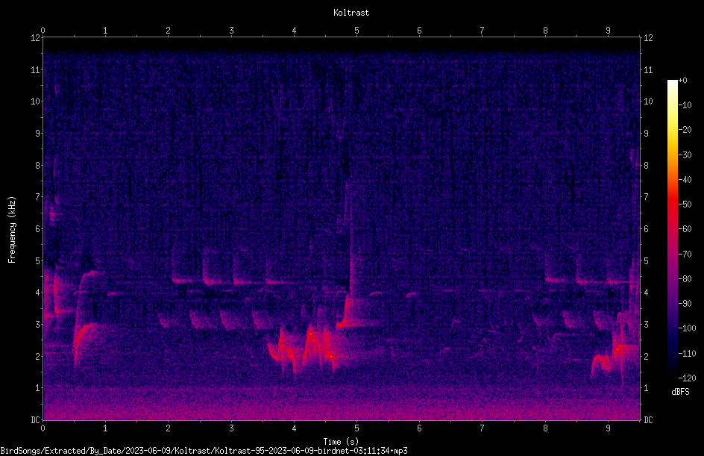Click the "-10" color scale value
704x456 pixels.
tap(685, 105)
